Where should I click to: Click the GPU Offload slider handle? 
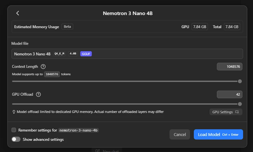240,104
